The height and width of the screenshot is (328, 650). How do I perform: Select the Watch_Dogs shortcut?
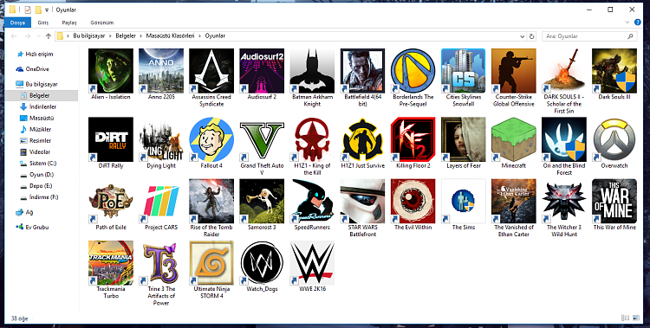click(262, 263)
